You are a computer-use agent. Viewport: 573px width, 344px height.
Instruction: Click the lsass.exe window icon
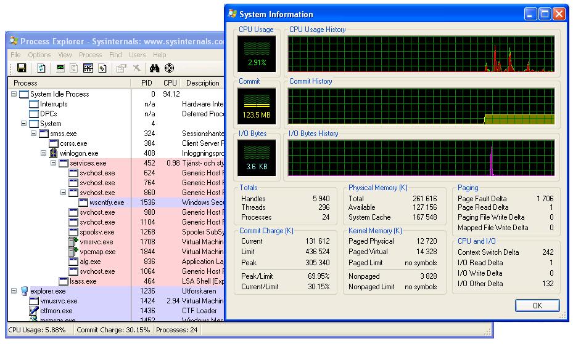(64, 281)
